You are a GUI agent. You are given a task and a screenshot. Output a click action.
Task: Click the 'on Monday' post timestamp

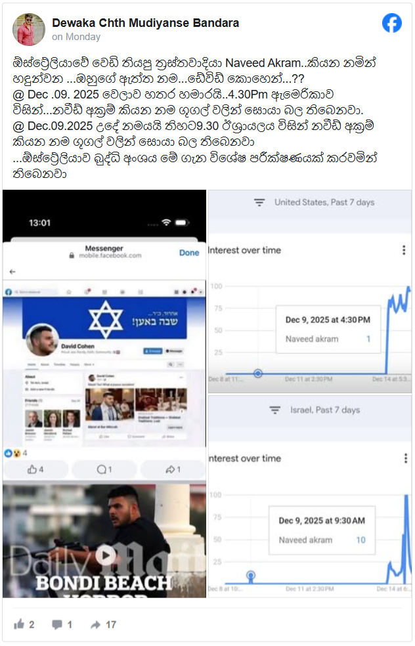[x=76, y=37]
